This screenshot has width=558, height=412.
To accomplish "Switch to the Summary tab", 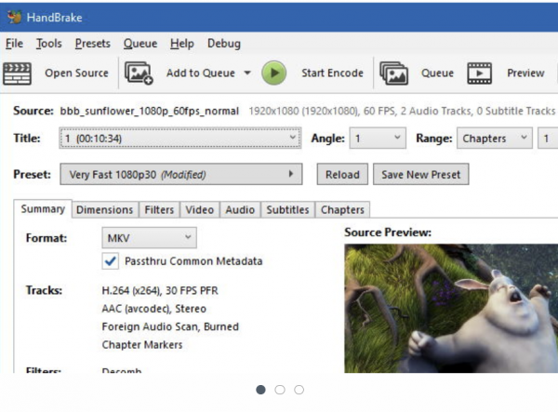I will [43, 209].
